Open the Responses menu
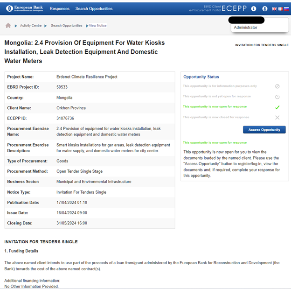This screenshot has width=291, height=289. 59,9
